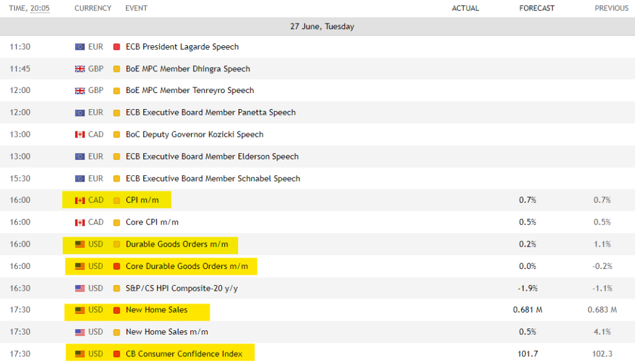Open the Durable Goods Orders m/m event
This screenshot has width=635, height=362.
point(177,244)
